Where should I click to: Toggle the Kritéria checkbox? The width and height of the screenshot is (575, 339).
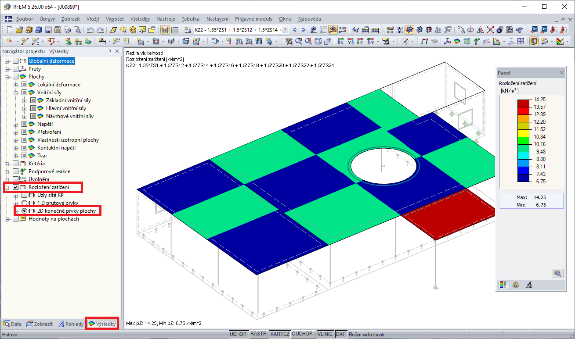[16, 164]
